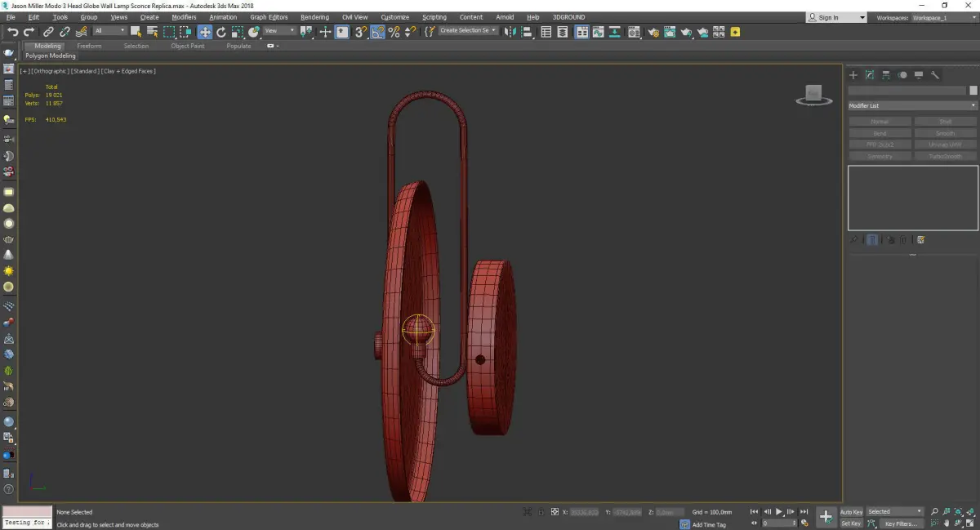980x530 pixels.
Task: Click the Undo arrow icon
Action: tap(13, 32)
